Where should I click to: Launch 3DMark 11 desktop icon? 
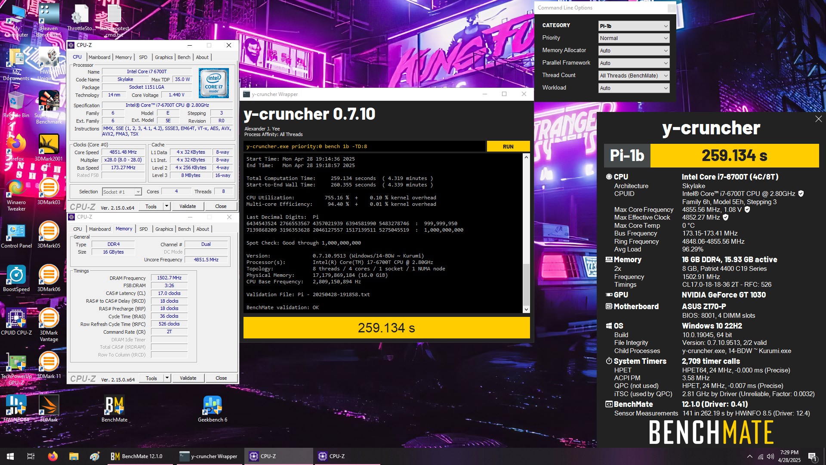pos(49,365)
